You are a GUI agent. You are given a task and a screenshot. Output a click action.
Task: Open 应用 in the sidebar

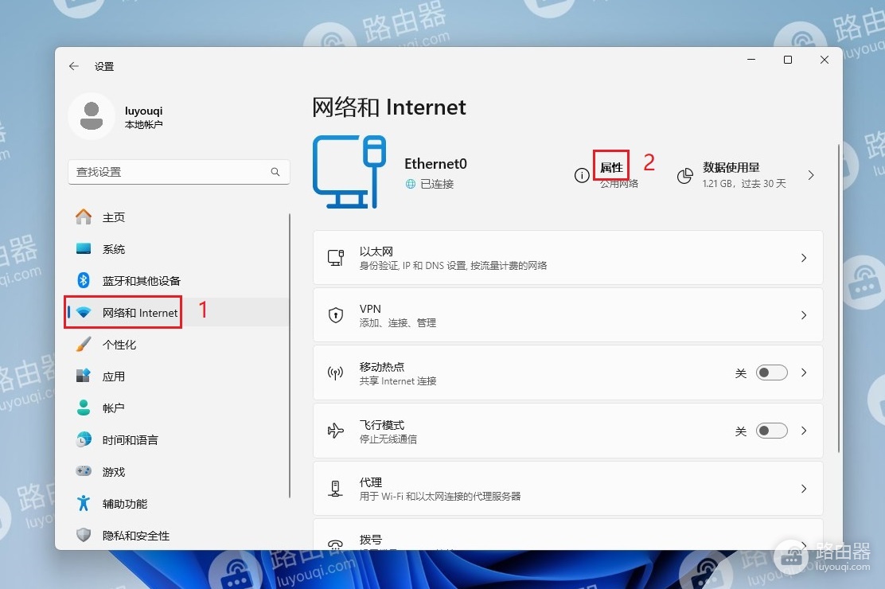(177, 376)
